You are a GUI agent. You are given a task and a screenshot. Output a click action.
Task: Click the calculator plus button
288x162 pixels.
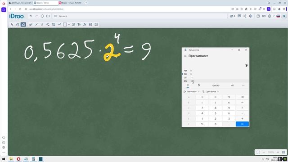tap(242, 119)
